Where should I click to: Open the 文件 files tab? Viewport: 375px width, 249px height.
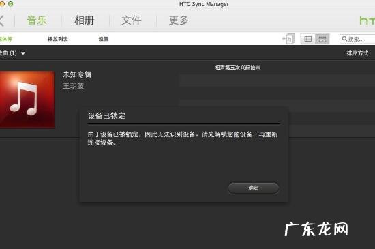coord(132,20)
